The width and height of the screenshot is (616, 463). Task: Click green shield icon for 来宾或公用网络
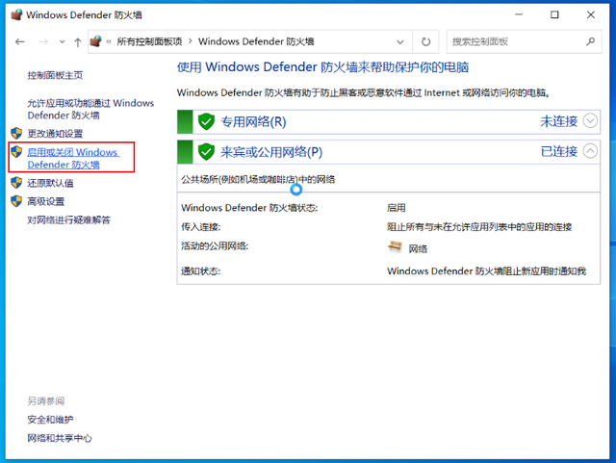click(206, 152)
